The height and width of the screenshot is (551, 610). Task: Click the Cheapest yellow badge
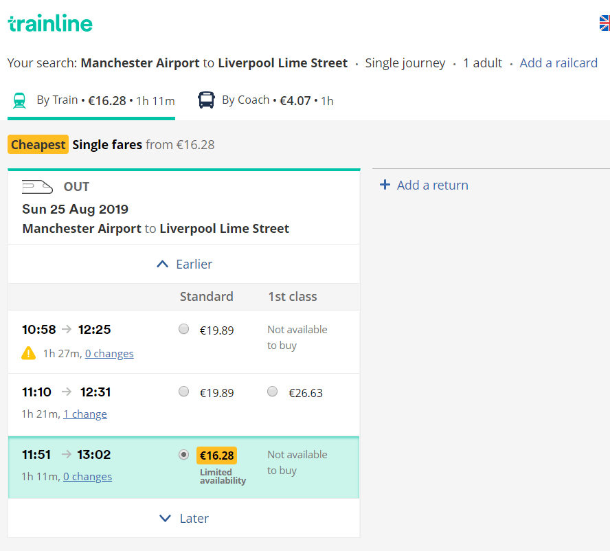pyautogui.click(x=38, y=144)
